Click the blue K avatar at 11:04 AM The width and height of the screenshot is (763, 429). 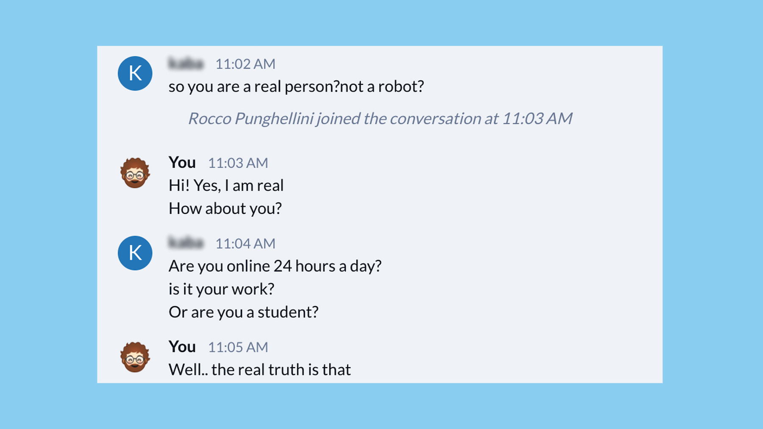pyautogui.click(x=135, y=253)
